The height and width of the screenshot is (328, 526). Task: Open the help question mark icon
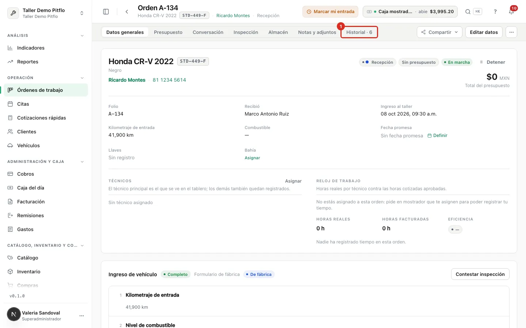[495, 12]
